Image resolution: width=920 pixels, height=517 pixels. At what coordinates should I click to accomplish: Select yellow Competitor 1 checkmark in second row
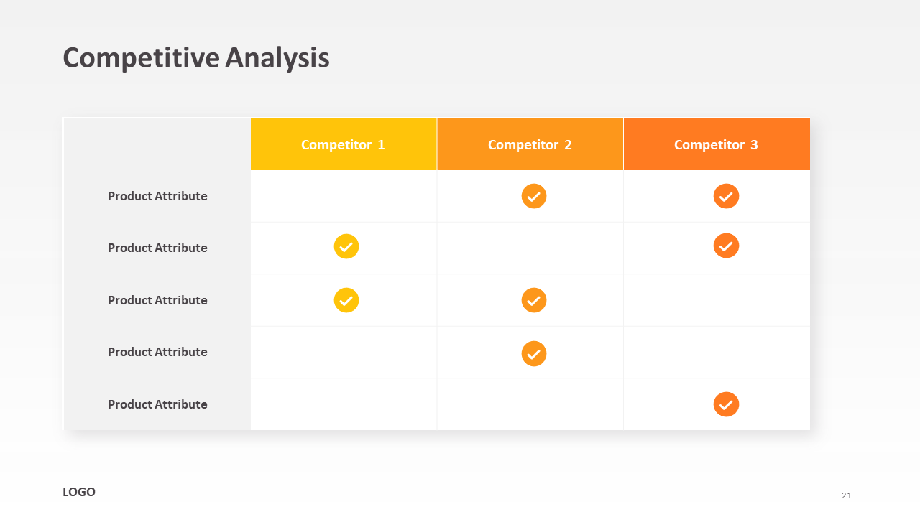coord(346,246)
